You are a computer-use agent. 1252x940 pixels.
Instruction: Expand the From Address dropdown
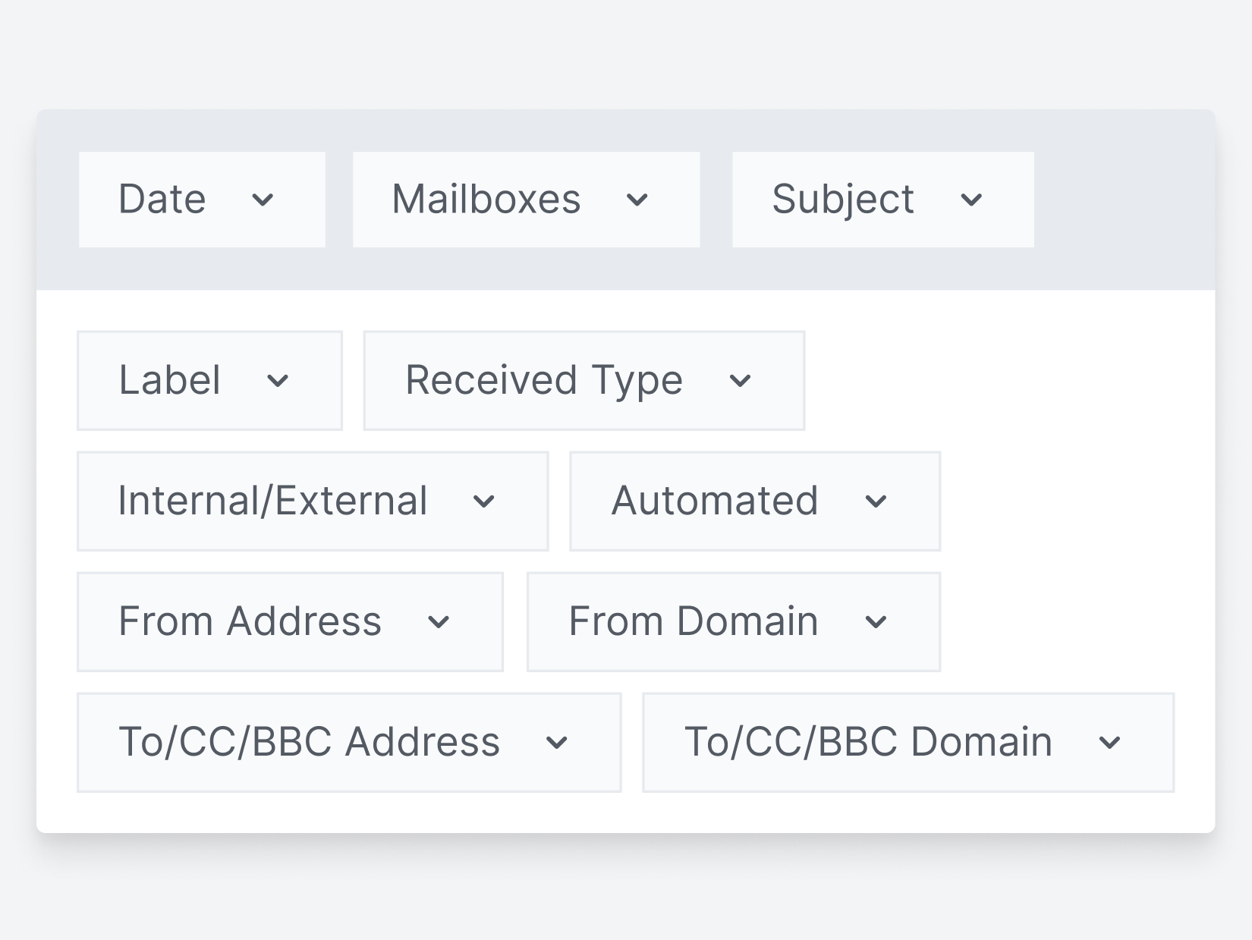pyautogui.click(x=290, y=621)
